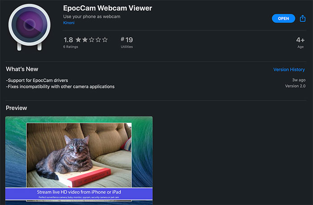Open the cat preview screenshot
Image resolution: width=313 pixels, height=205 pixels.
pyautogui.click(x=79, y=155)
